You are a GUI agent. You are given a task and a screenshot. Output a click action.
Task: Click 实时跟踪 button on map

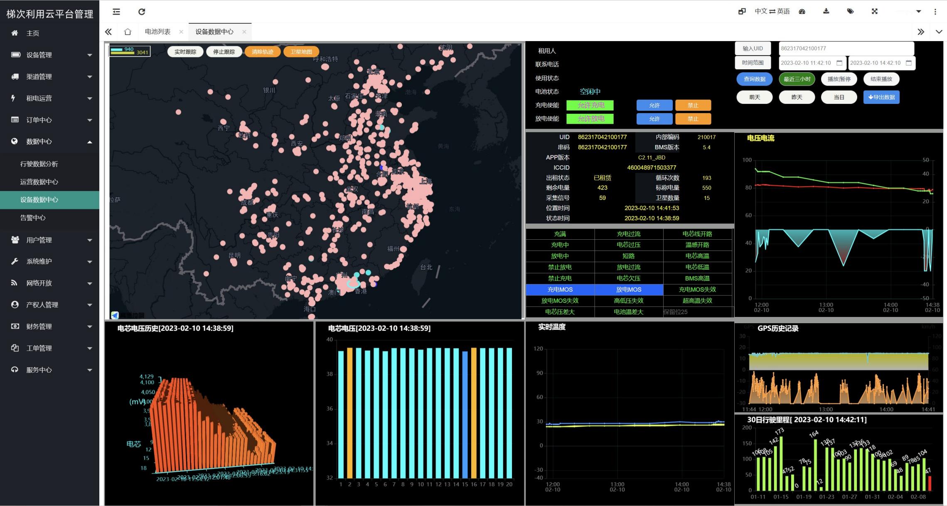click(x=185, y=52)
